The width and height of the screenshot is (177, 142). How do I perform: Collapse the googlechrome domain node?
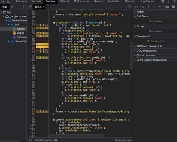tap(4, 16)
